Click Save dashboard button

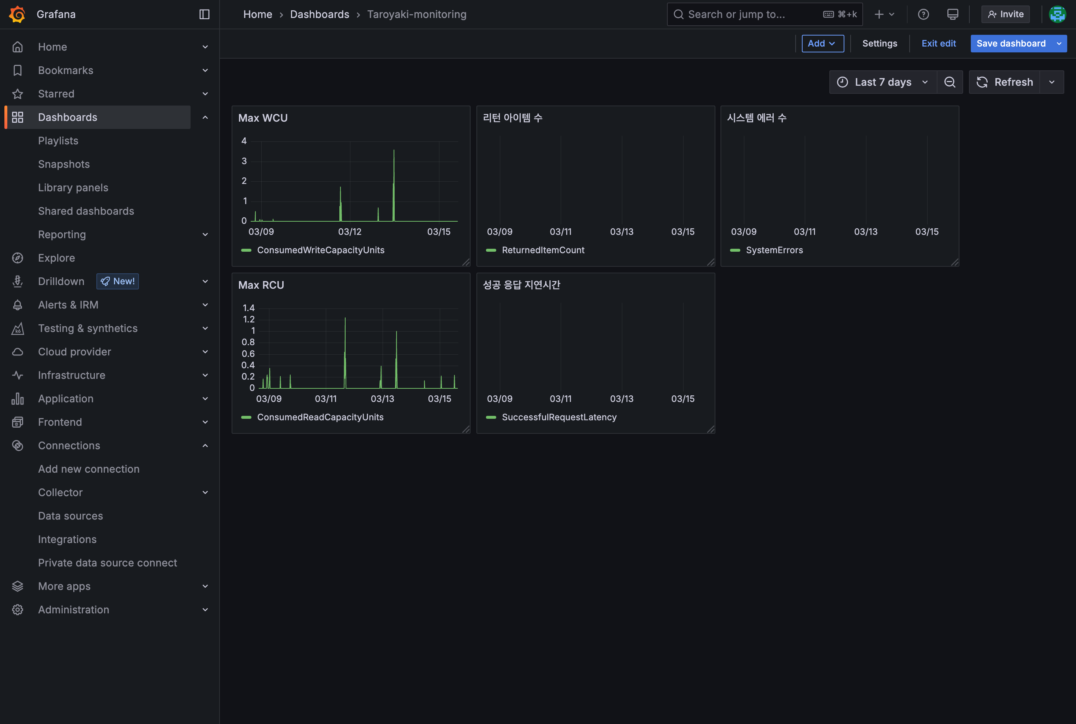1010,43
